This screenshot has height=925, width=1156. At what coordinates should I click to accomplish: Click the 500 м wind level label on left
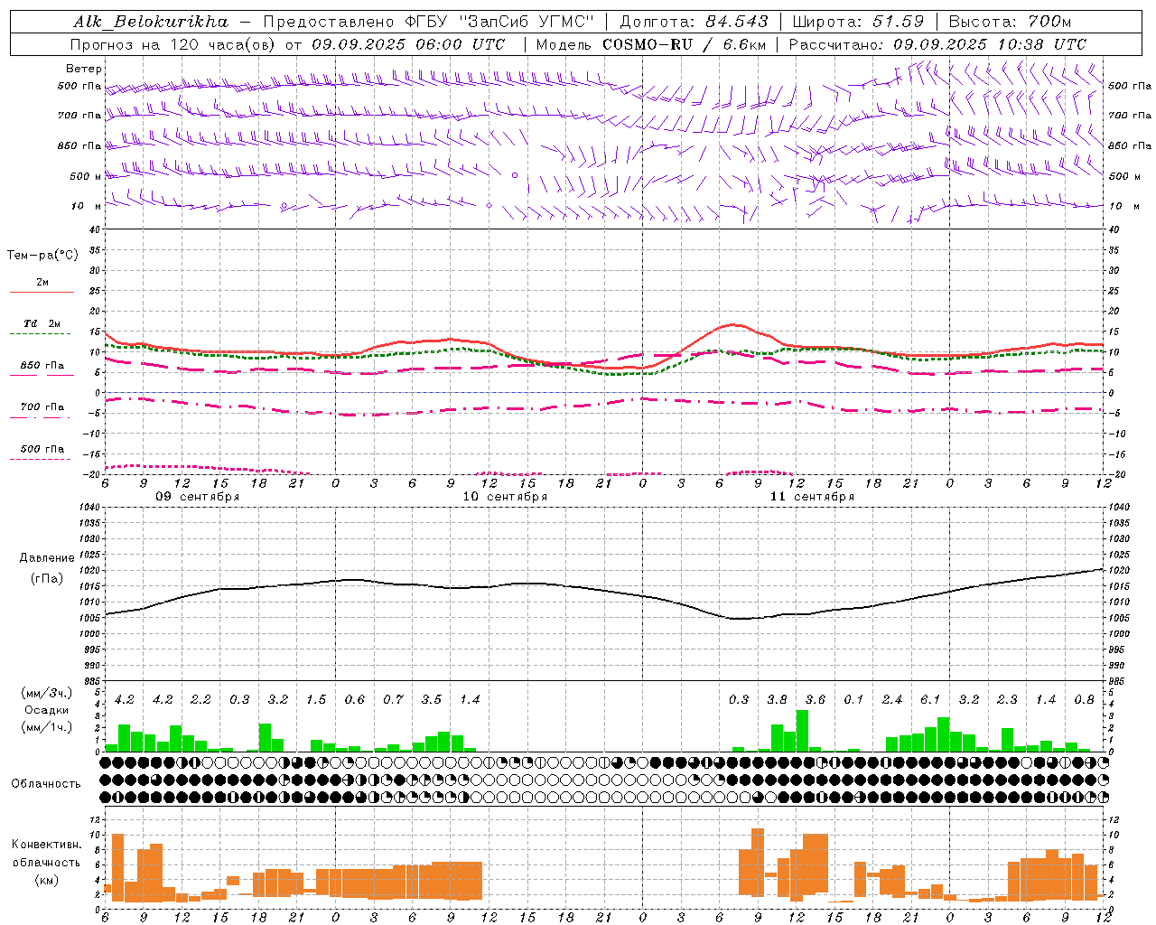pos(86,176)
